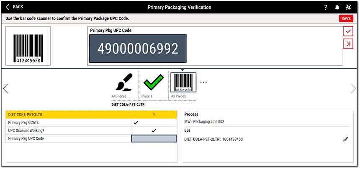Select the paintbrush All Pieces step icon
The image size is (360, 169).
[124, 82]
